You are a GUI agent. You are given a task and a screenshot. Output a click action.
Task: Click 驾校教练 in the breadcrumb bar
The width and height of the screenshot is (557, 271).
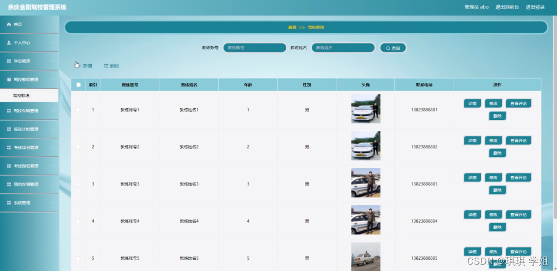(316, 27)
